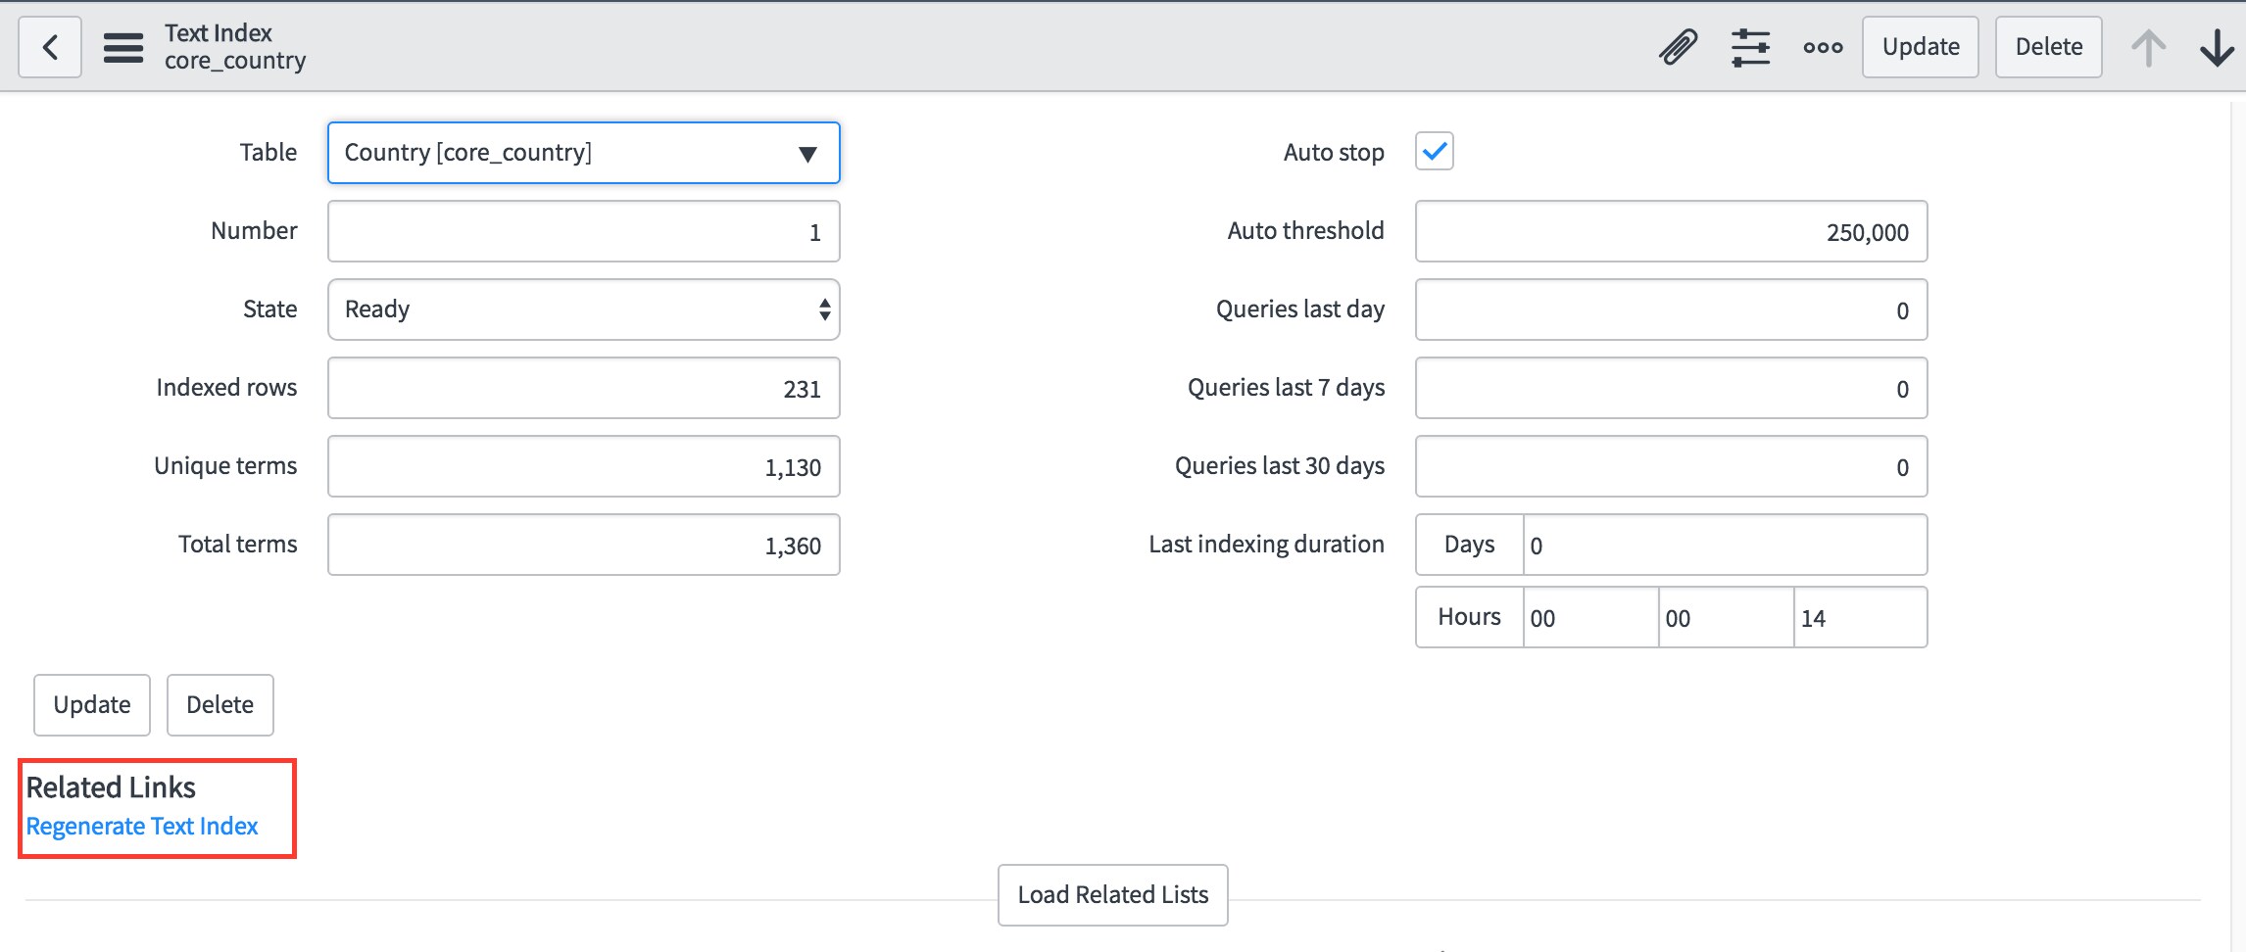This screenshot has height=952, width=2246.
Task: Open the personalize form settings icon
Action: coord(1750,47)
